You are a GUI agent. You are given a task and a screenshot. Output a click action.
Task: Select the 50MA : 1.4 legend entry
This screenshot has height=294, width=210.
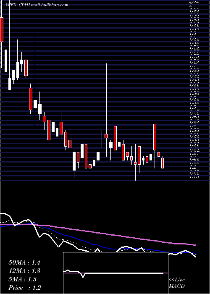click(x=24, y=262)
